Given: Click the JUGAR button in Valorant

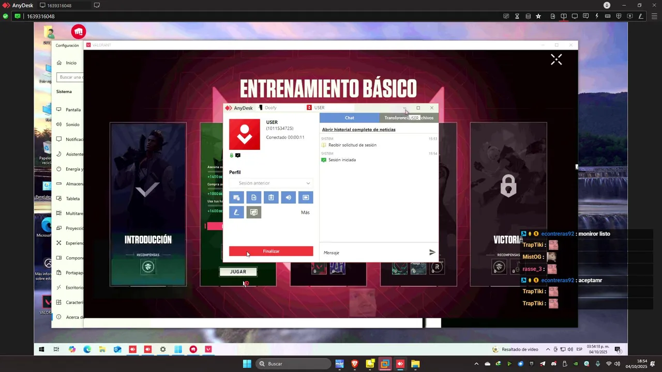Looking at the screenshot, I should (238, 272).
